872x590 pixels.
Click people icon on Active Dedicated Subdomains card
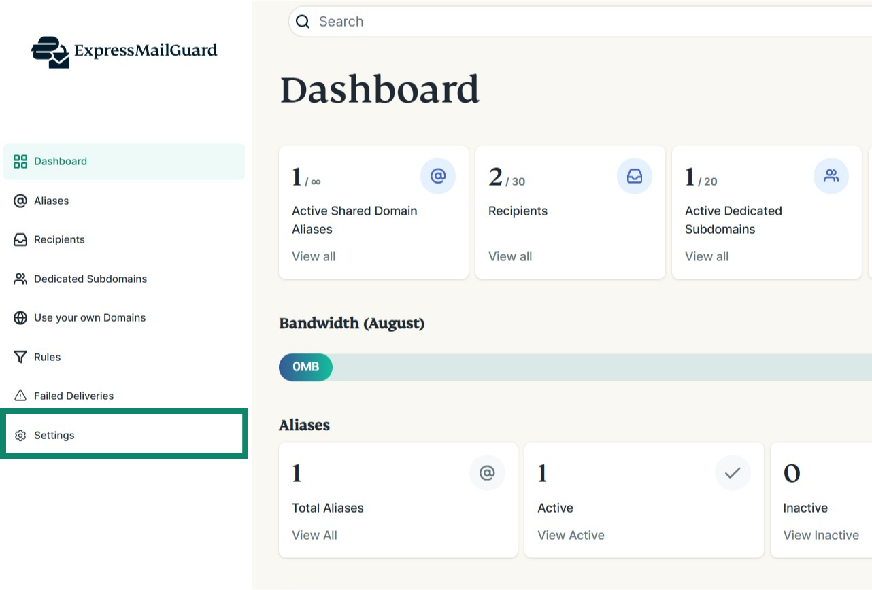click(x=831, y=176)
